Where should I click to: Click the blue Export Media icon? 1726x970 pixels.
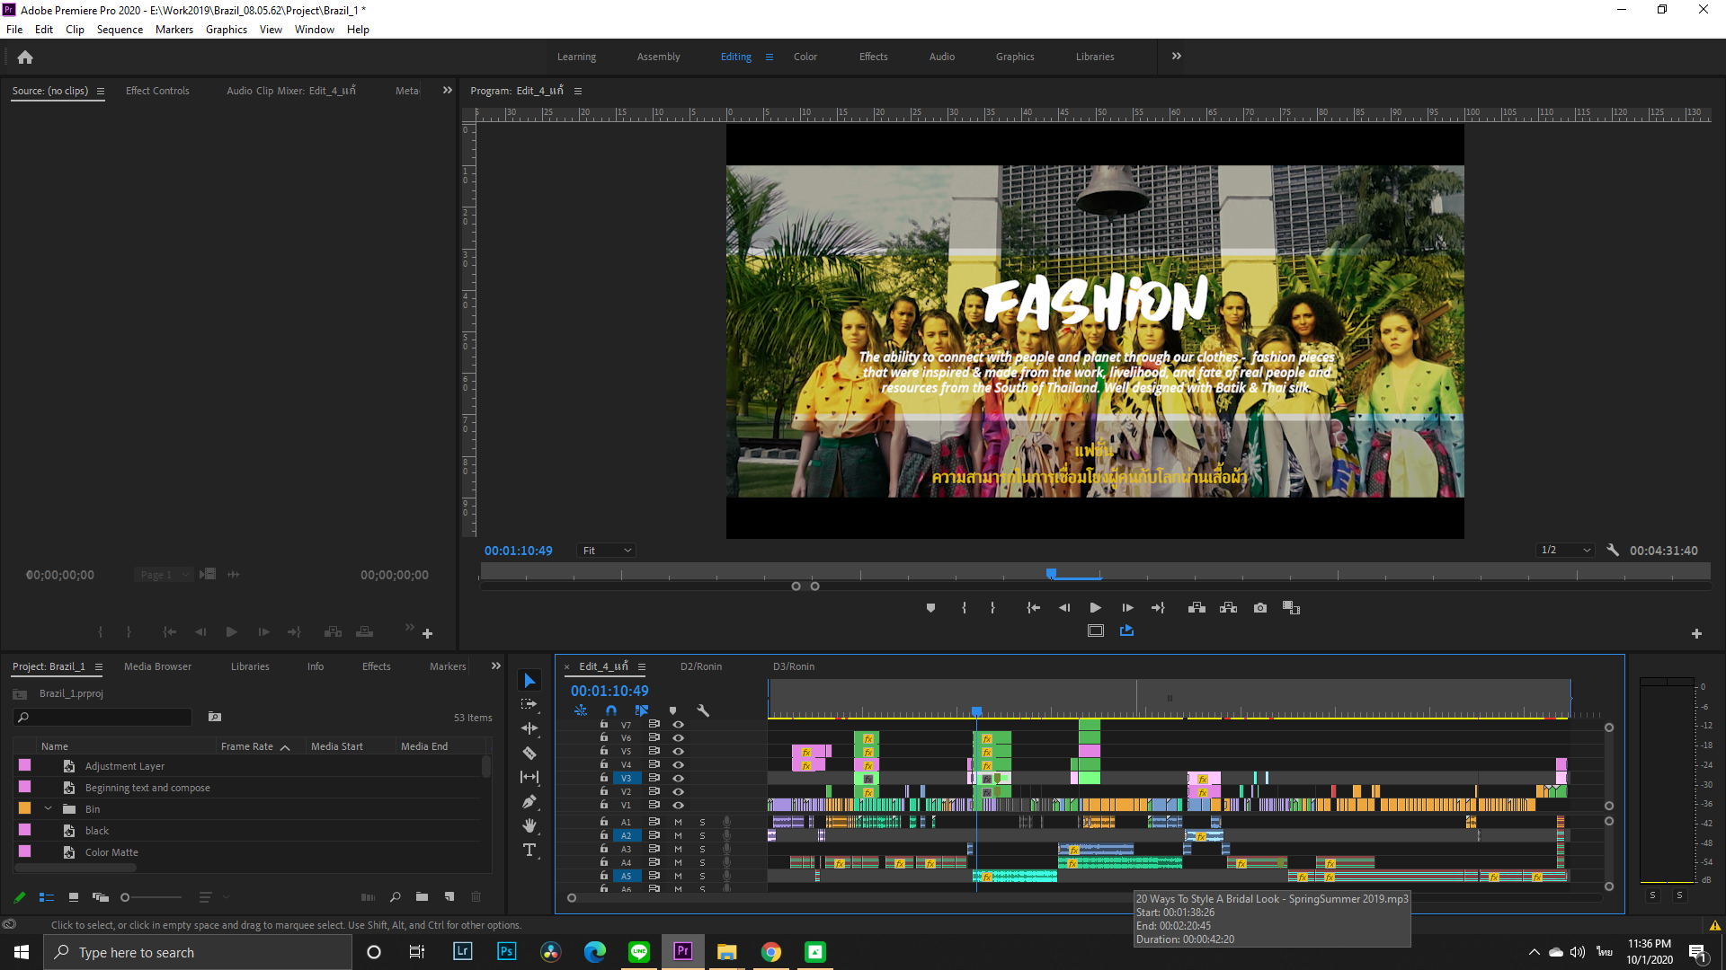(1126, 630)
